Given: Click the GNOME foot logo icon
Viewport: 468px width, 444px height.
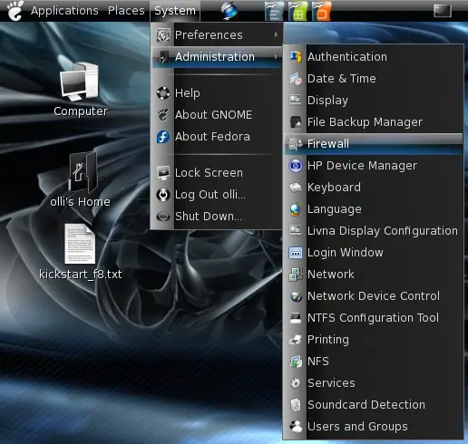Looking at the screenshot, I should point(15,11).
